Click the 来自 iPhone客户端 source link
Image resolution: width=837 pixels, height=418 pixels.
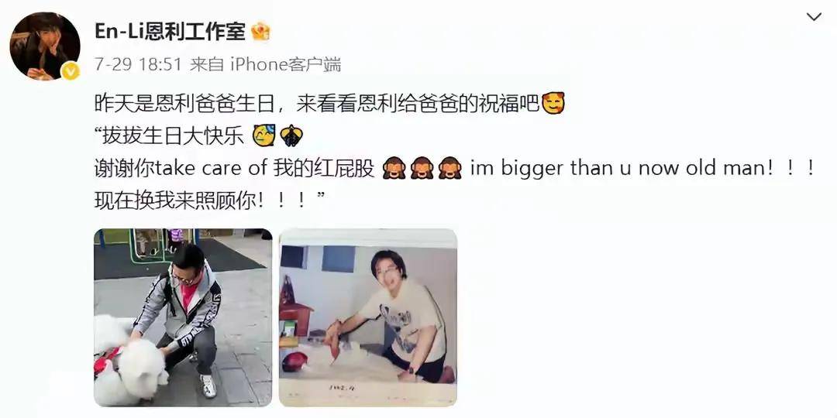tap(265, 64)
